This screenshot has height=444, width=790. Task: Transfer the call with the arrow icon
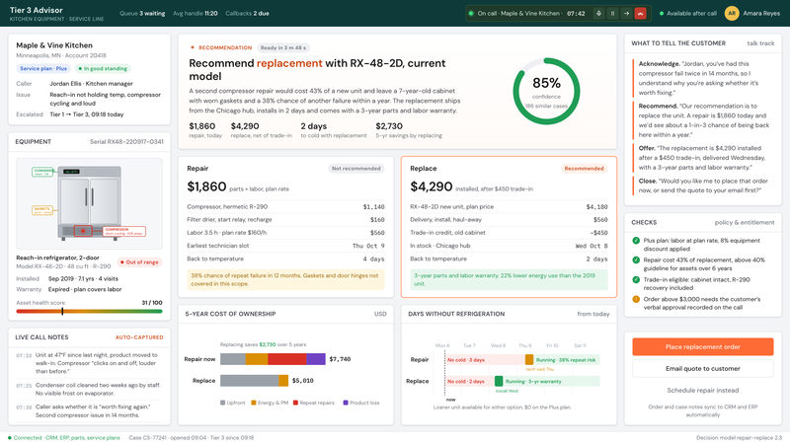(626, 14)
